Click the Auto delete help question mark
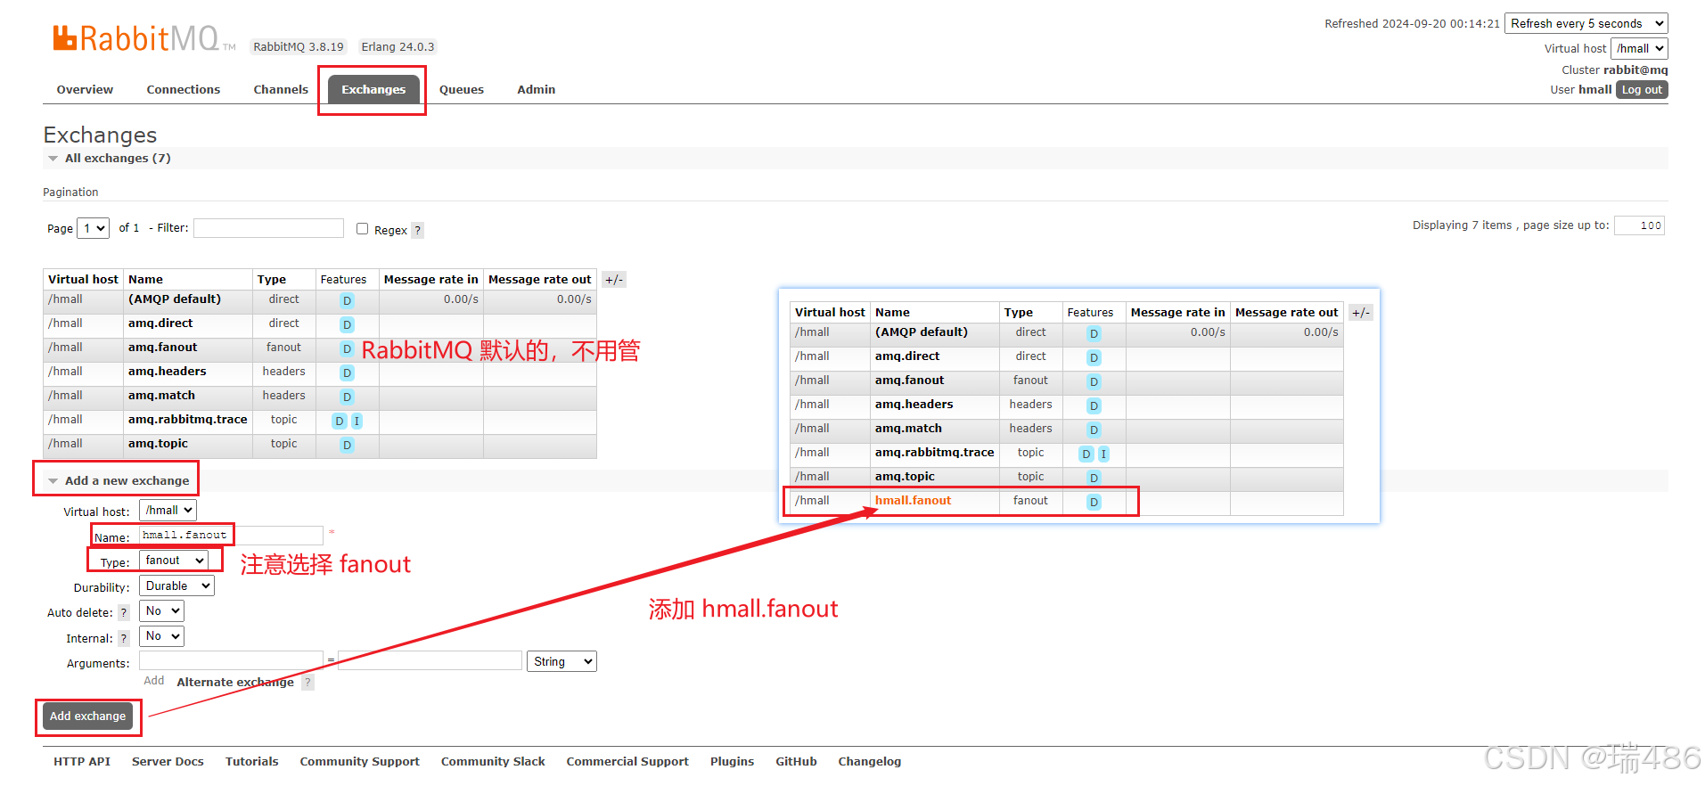 pyautogui.click(x=124, y=613)
